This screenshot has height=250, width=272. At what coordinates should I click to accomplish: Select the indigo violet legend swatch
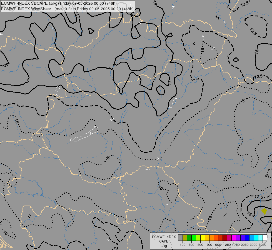coord(243,238)
